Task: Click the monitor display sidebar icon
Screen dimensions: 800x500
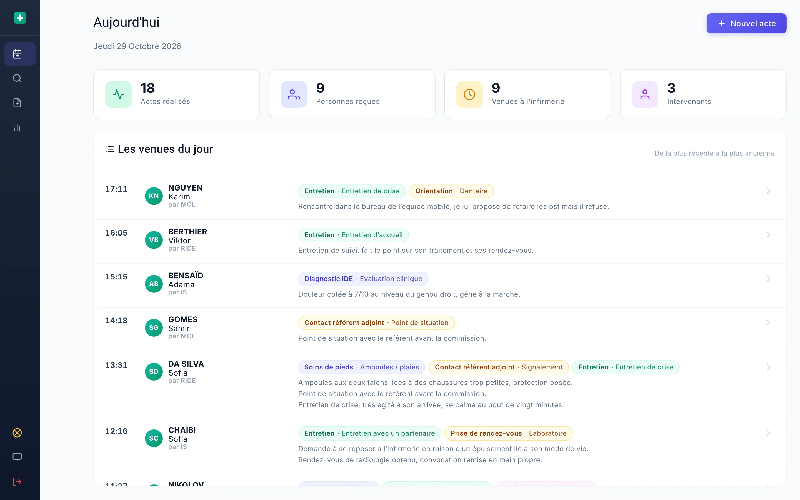Action: click(17, 457)
